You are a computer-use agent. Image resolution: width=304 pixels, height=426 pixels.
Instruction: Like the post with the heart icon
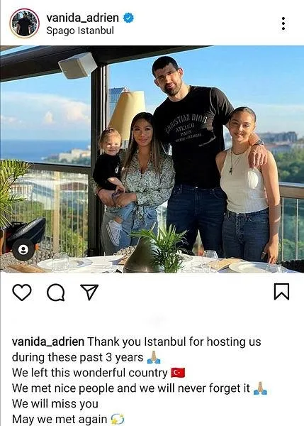(22, 293)
